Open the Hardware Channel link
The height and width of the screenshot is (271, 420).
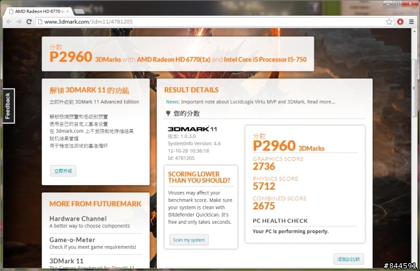78,219
